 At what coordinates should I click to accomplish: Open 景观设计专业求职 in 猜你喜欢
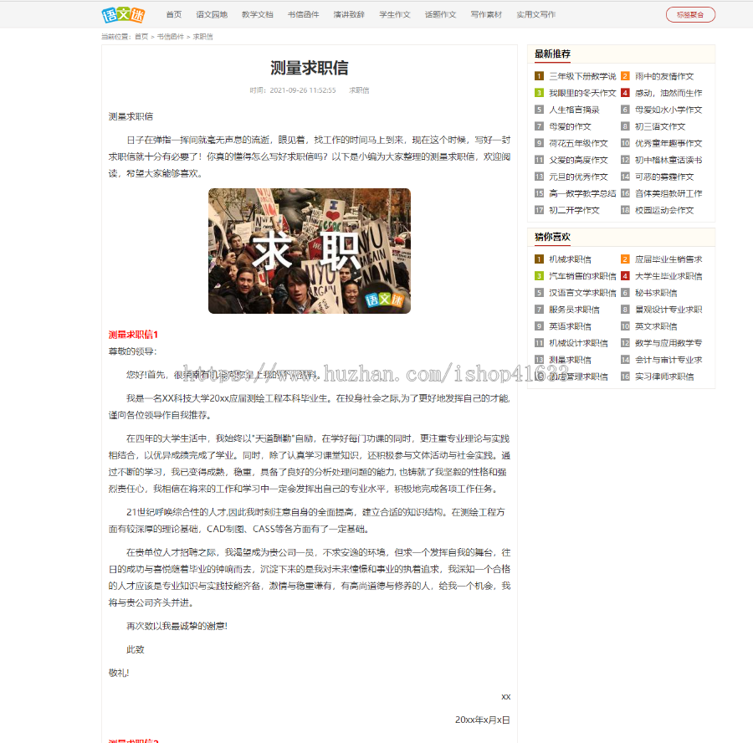pyautogui.click(x=668, y=310)
